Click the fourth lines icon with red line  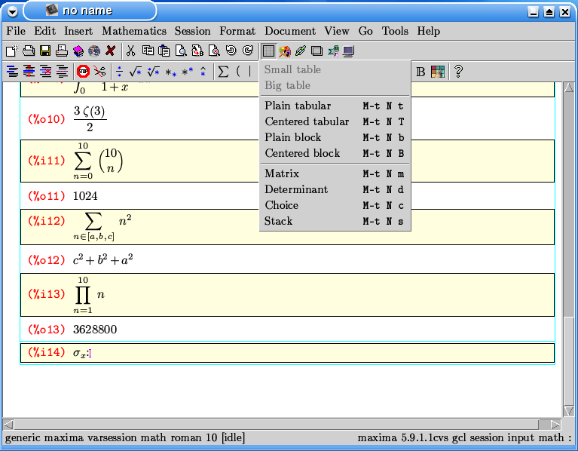click(x=63, y=71)
